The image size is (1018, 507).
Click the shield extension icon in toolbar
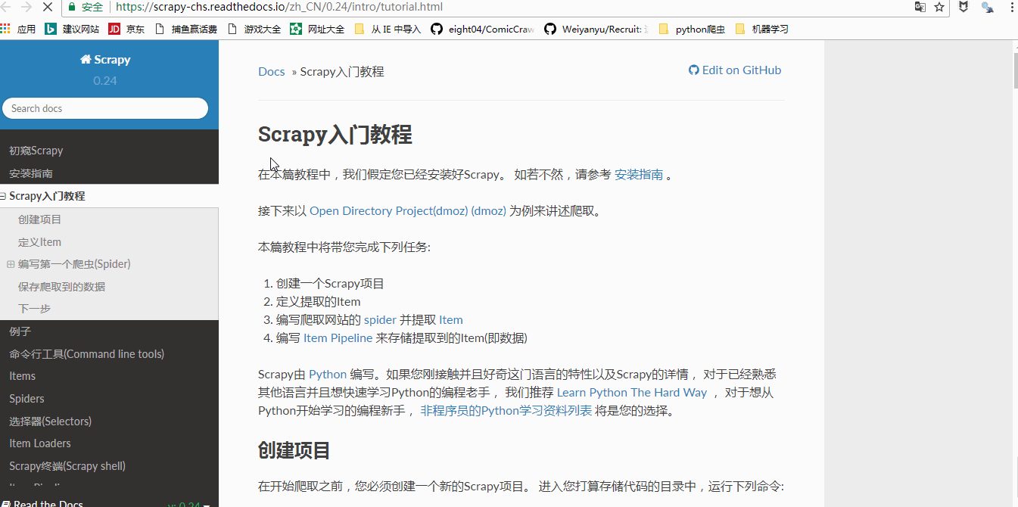pyautogui.click(x=964, y=7)
